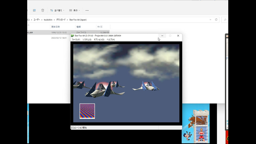Click the share icon in Explorer toolbar
Viewport: 256px width, 144px height.
point(34,10)
